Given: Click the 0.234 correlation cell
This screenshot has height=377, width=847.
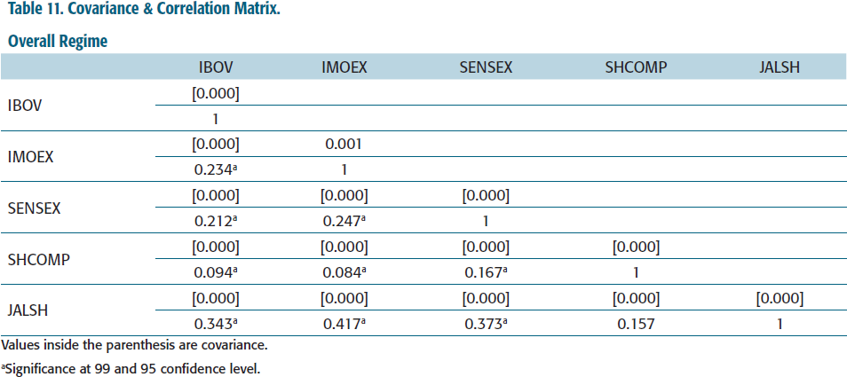Looking at the screenshot, I should (x=216, y=170).
